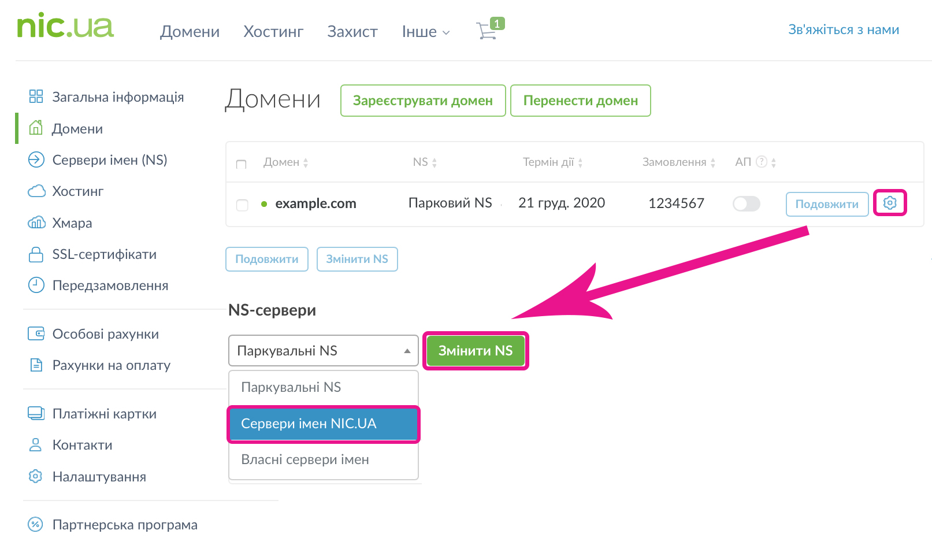Go to Сервери імен (NS) section
Viewport: 932px width, 545px height.
pos(109,160)
